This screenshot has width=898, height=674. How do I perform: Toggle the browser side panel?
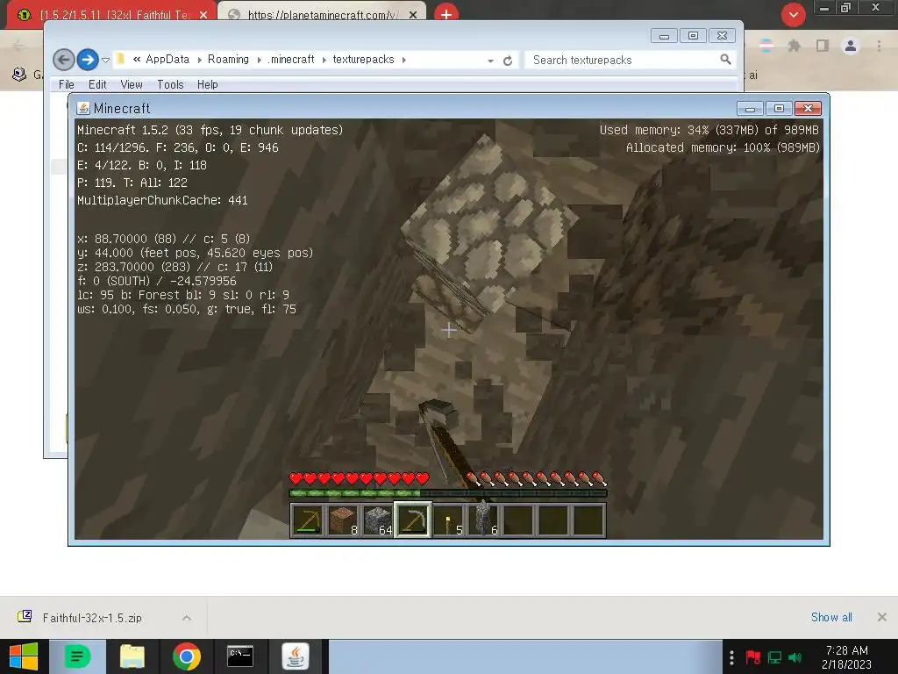tap(823, 46)
